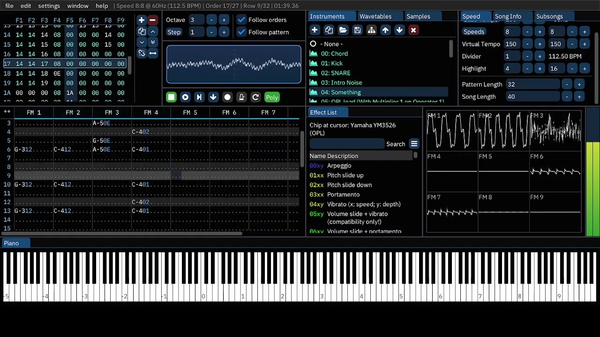Move the selected instrument up in the list
This screenshot has width=600, height=337.
click(x=385, y=30)
